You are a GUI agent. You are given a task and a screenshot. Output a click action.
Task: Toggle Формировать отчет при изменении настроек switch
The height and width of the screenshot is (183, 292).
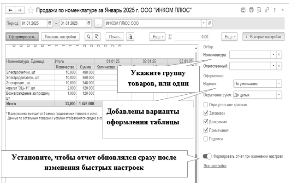click(x=207, y=156)
